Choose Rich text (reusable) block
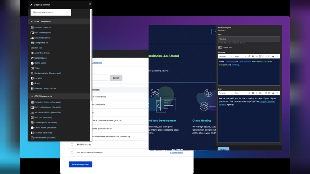310x174 pixels. click(43, 118)
